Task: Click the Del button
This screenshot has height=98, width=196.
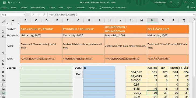Action: tap(78, 74)
